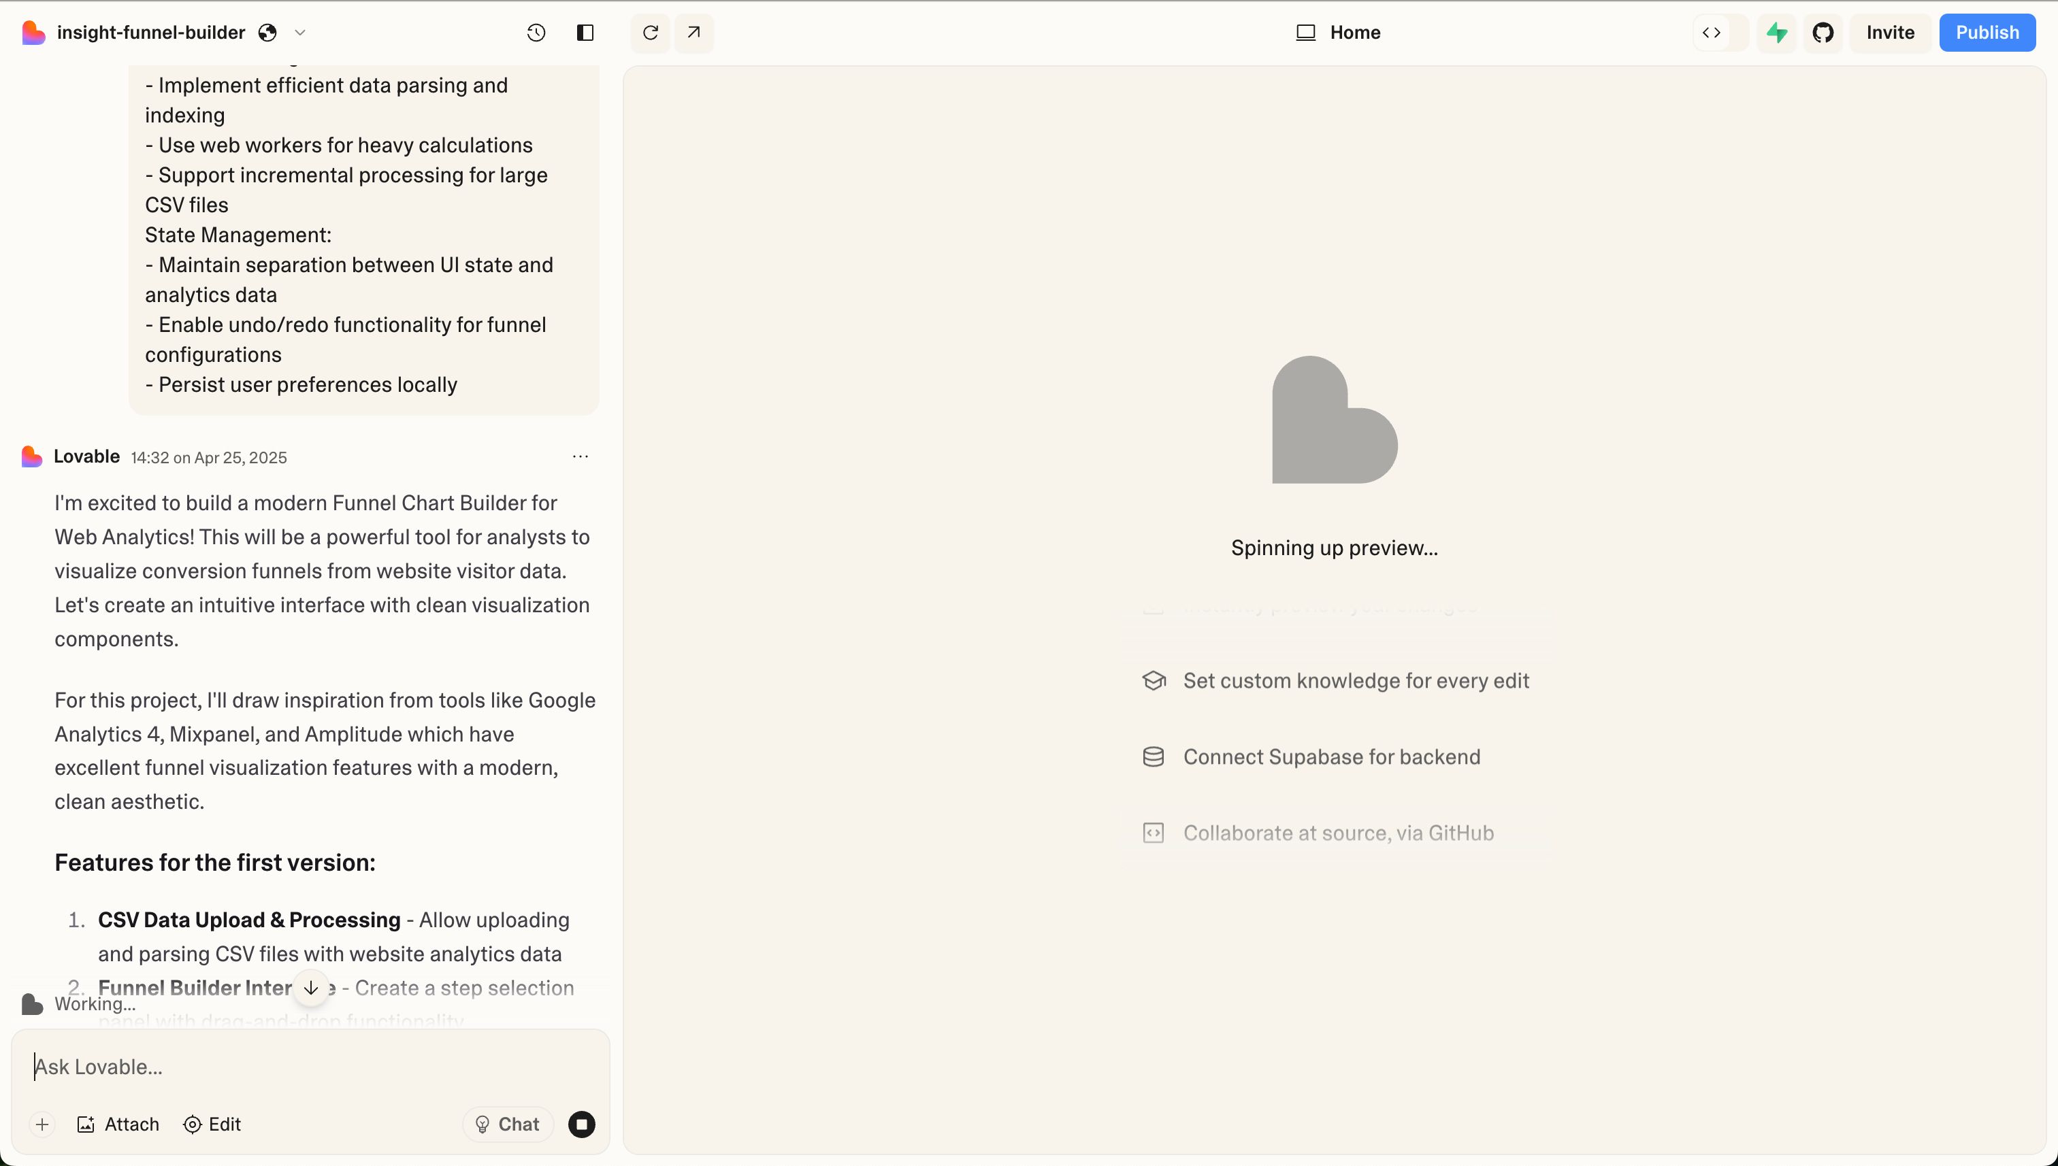Expand the insight-funnel-builder project dropdown
2058x1166 pixels.
(x=300, y=33)
